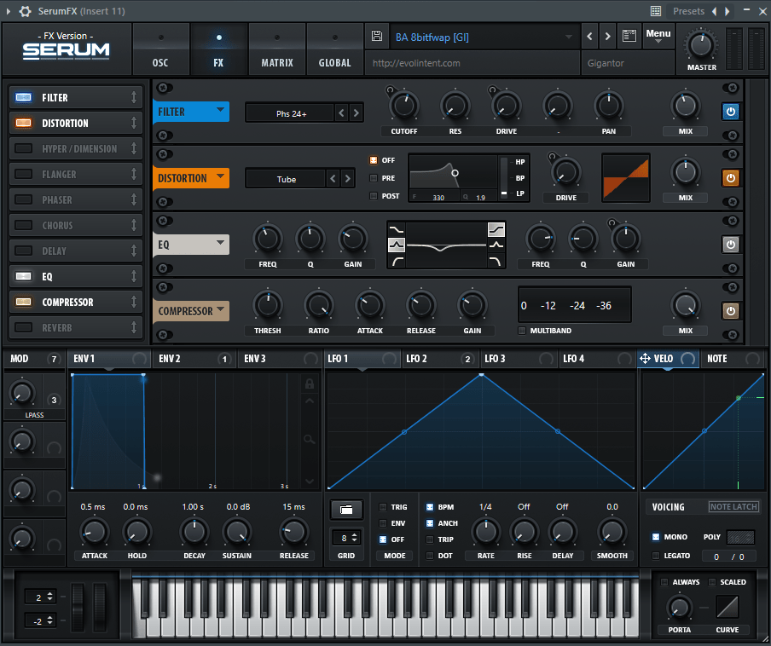771x646 pixels.
Task: Enable the CHORUS effect in rack
Action: tap(24, 225)
